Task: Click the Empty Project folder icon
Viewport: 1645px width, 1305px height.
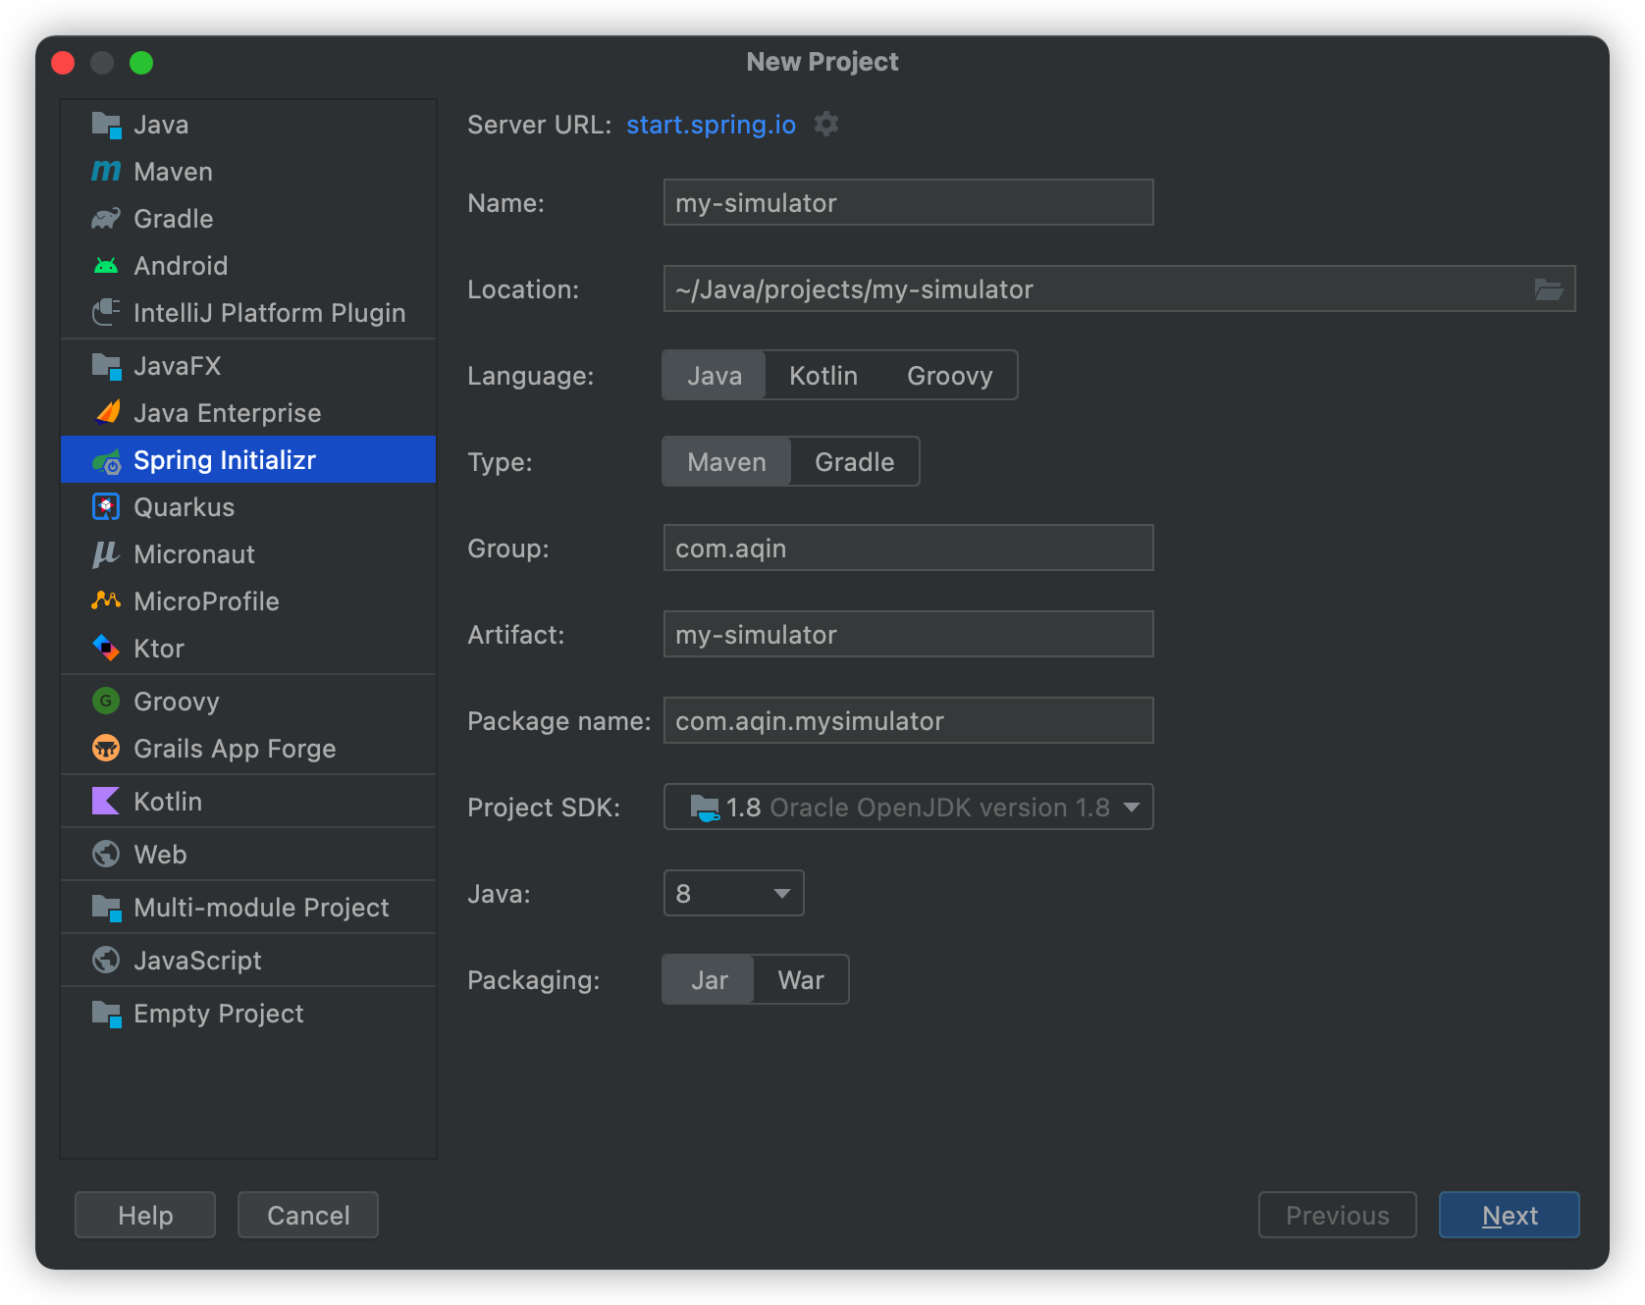Action: pyautogui.click(x=106, y=1014)
